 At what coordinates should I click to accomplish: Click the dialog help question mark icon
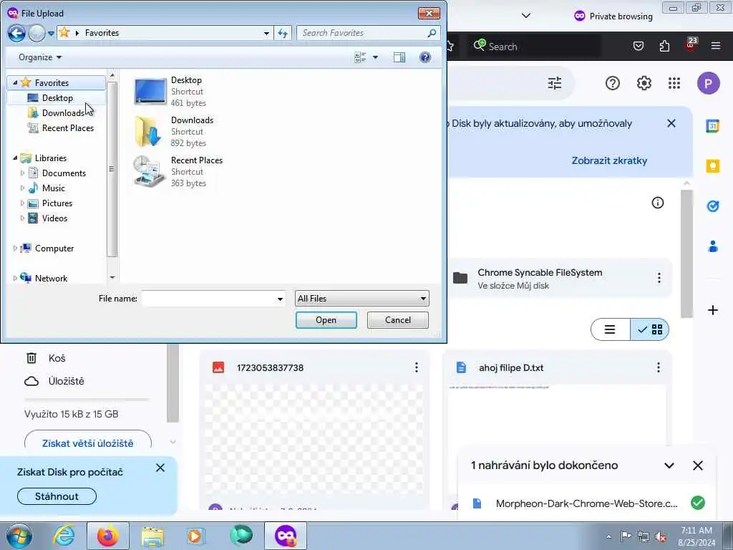click(x=425, y=57)
